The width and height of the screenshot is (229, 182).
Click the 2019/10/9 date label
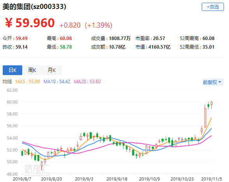coord(150,179)
